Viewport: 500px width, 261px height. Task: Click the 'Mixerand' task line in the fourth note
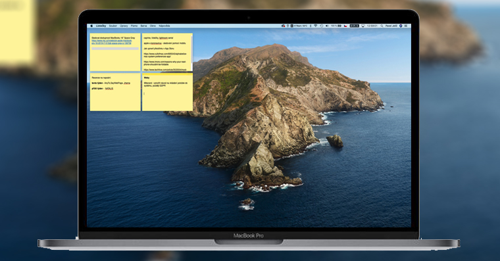[166, 84]
